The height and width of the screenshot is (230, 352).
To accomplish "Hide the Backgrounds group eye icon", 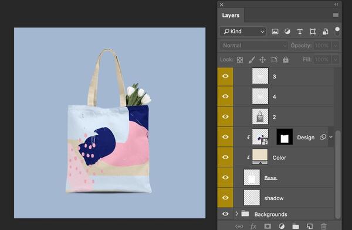I will (225, 214).
